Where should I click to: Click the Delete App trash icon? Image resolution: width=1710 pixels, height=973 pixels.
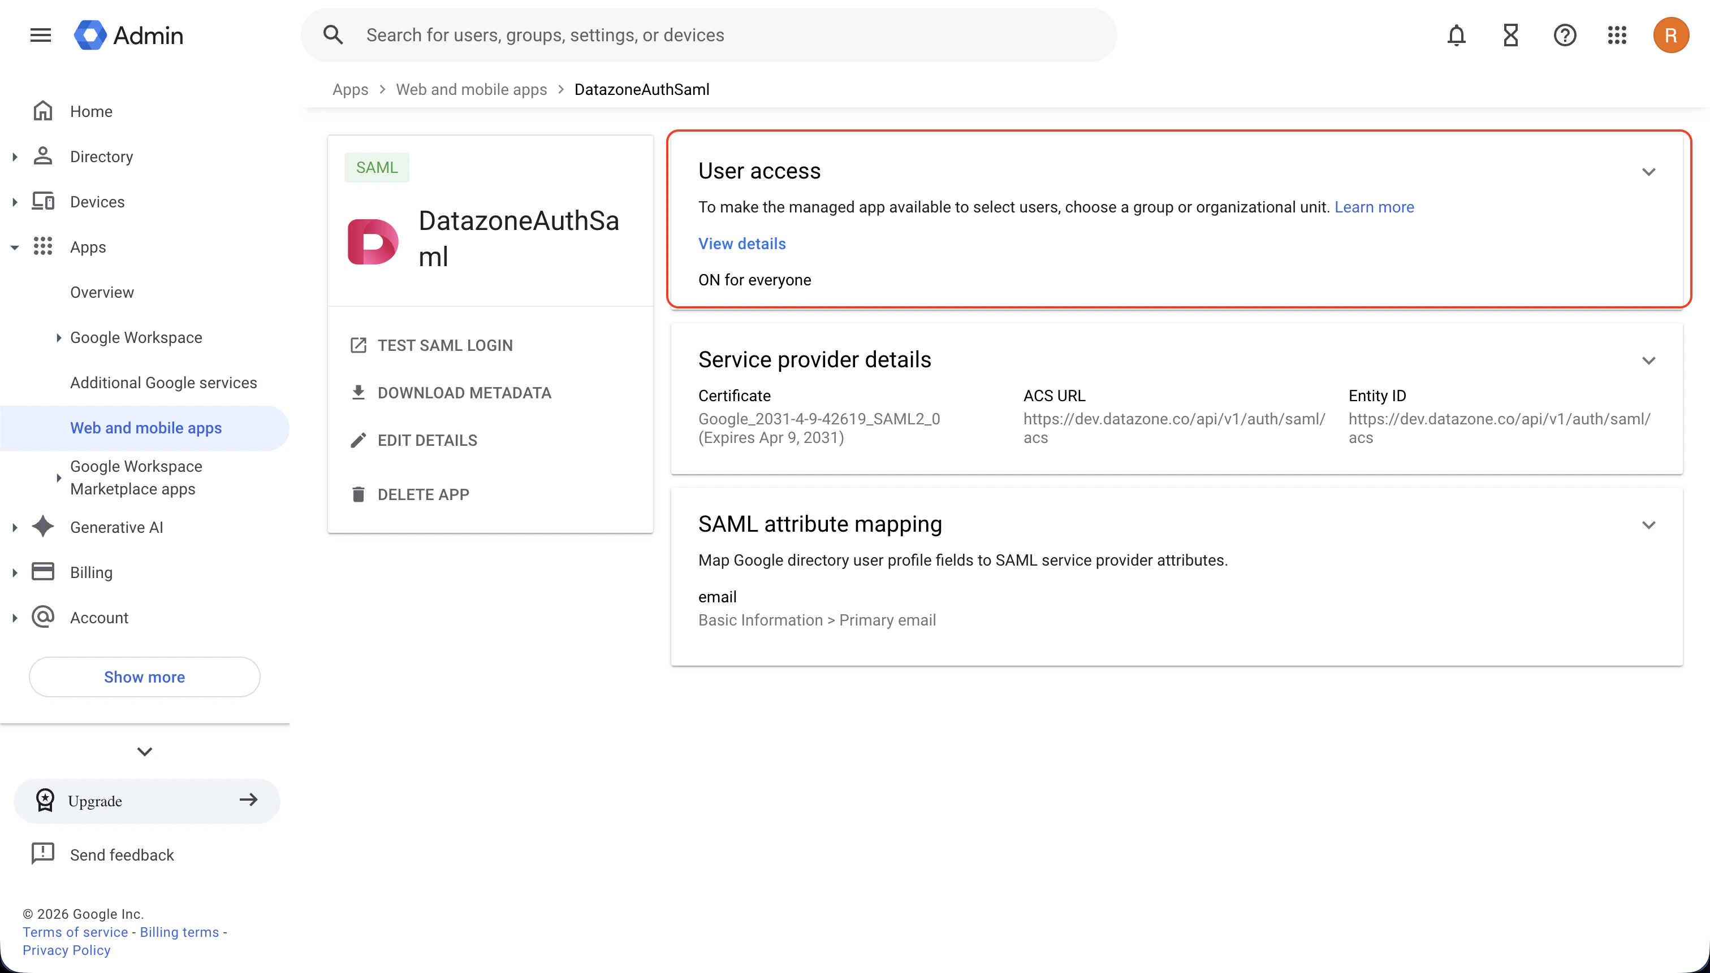coord(359,494)
